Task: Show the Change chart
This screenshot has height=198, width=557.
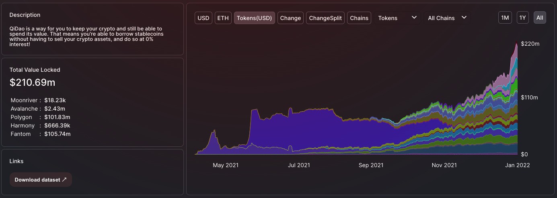Action: 290,18
